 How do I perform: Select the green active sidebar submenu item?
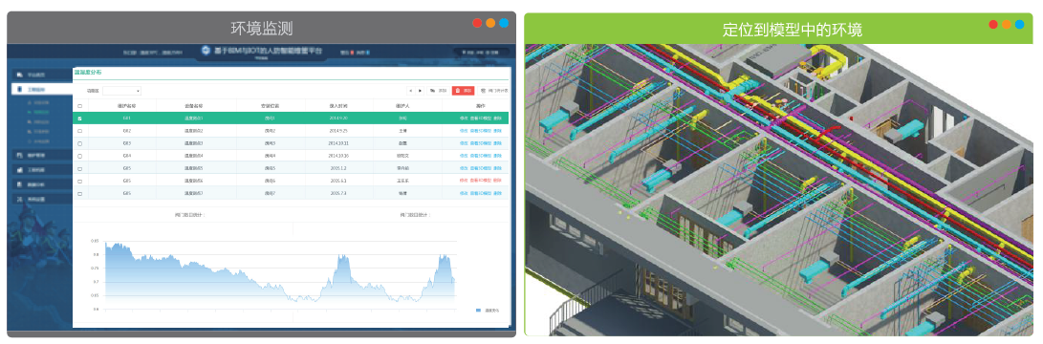point(40,112)
